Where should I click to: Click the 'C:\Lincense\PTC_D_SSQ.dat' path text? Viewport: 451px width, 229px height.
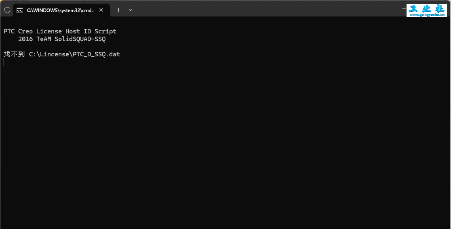point(74,54)
